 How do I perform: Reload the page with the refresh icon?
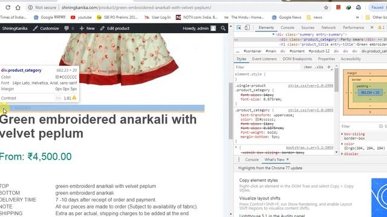pyautogui.click(x=8, y=7)
